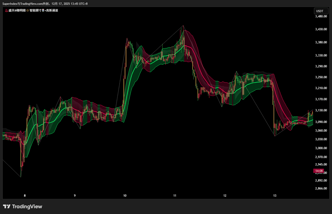Click the TradingView wordmark text
Screen dimensions: 332x214
(x=27, y=206)
